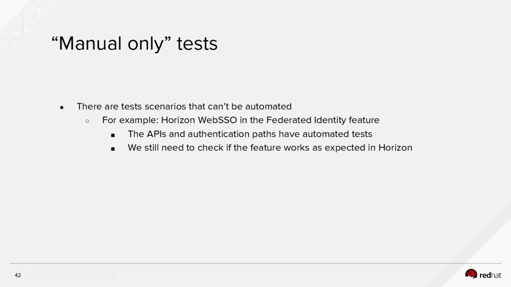Click the square bullet before 'The APIs'

[x=113, y=135]
